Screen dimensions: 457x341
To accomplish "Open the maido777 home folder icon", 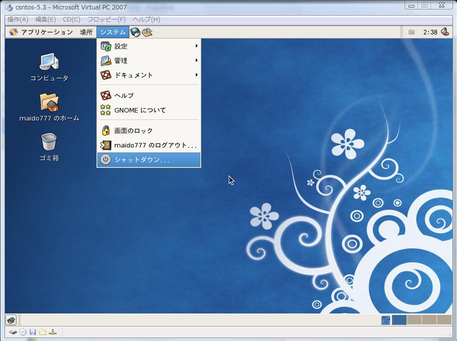I will point(49,102).
